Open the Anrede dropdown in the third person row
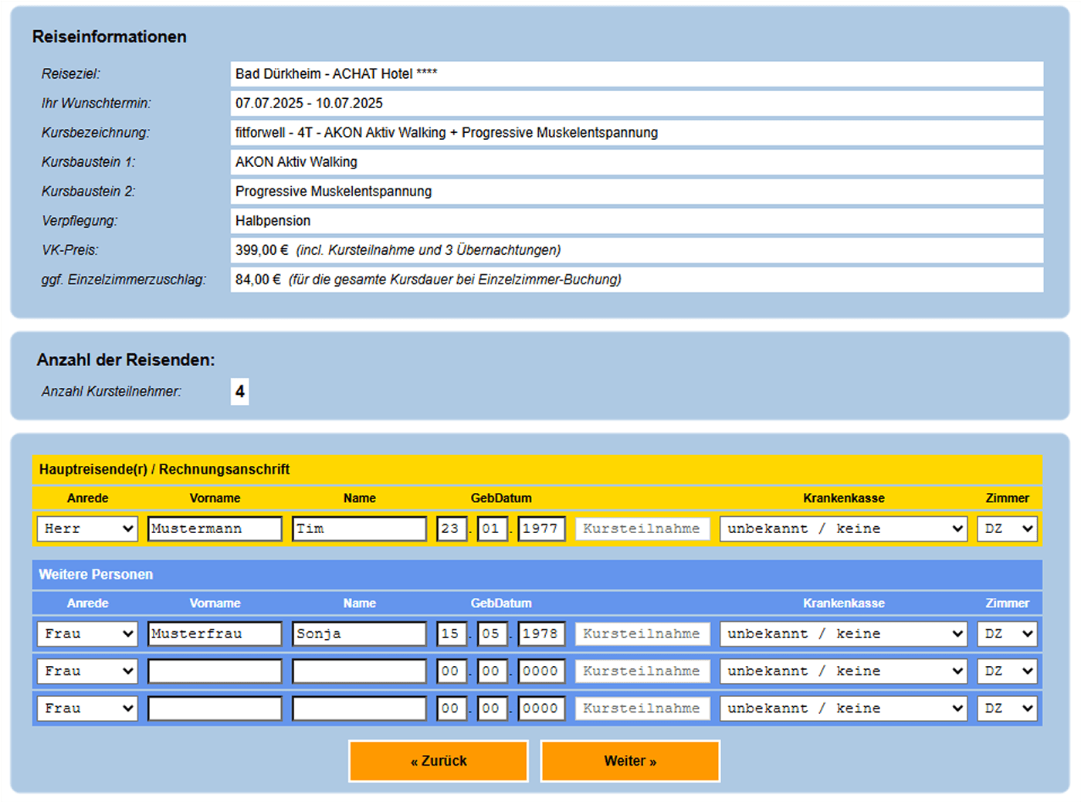This screenshot has height=802, width=1081. (86, 671)
